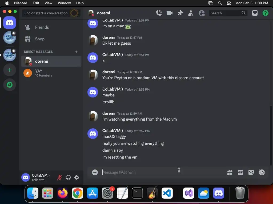273x204 pixels.
Task: Open App Store from the dock
Action: [93, 193]
